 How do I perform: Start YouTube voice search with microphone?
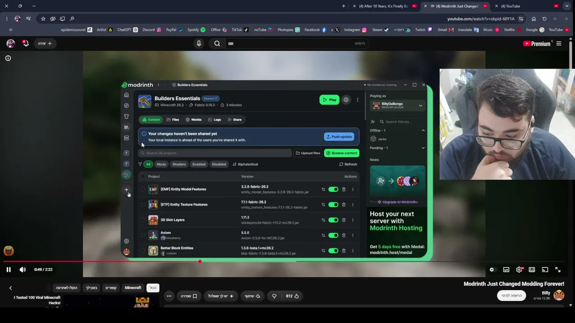point(199,44)
